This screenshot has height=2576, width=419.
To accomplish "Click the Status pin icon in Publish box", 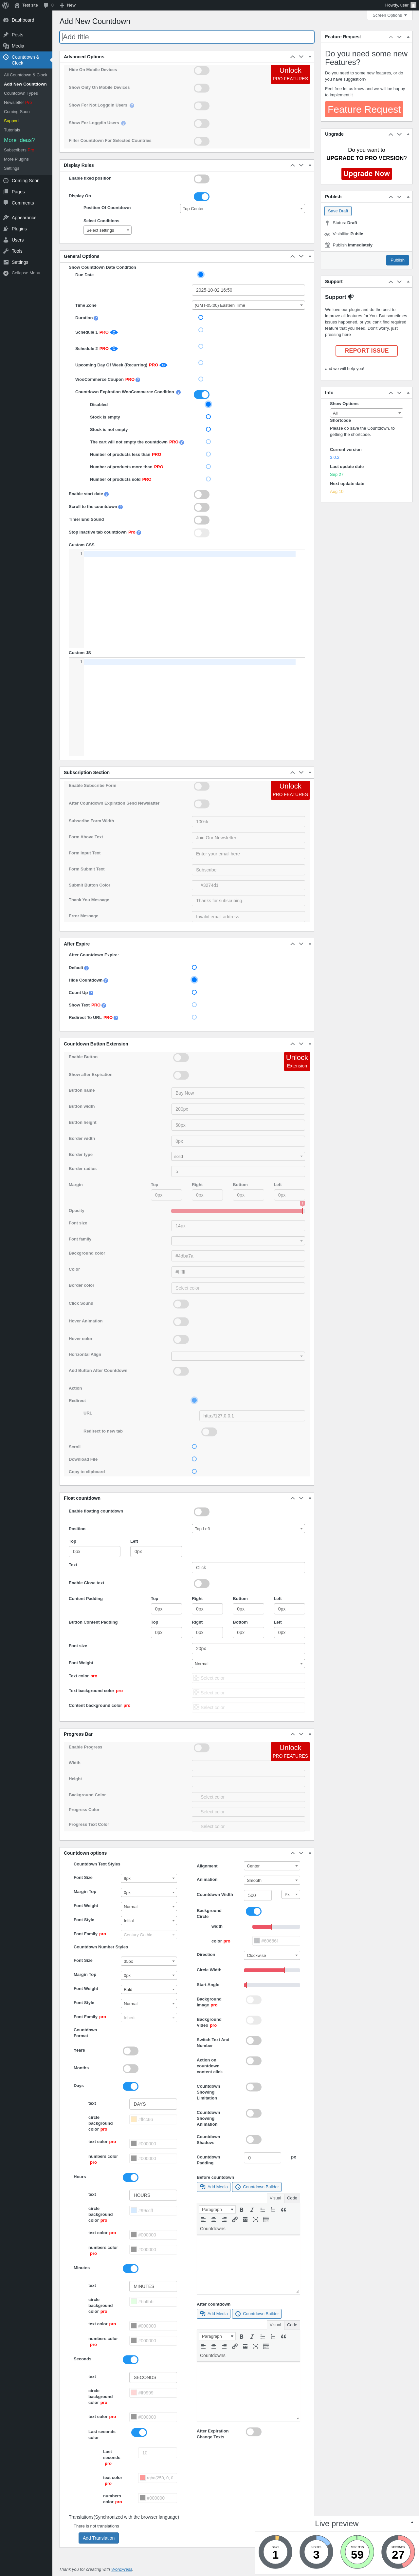I will point(327,223).
